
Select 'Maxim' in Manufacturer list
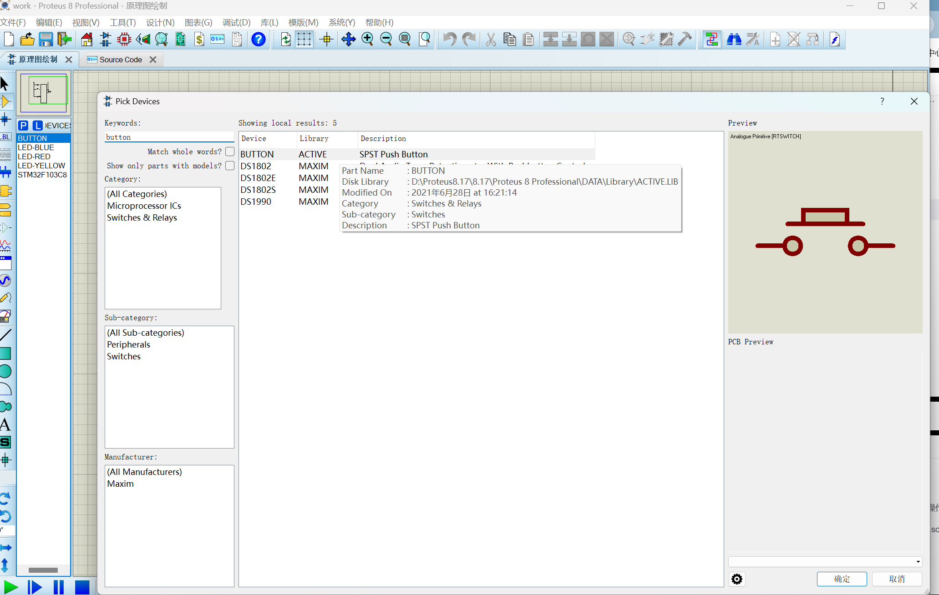click(121, 484)
